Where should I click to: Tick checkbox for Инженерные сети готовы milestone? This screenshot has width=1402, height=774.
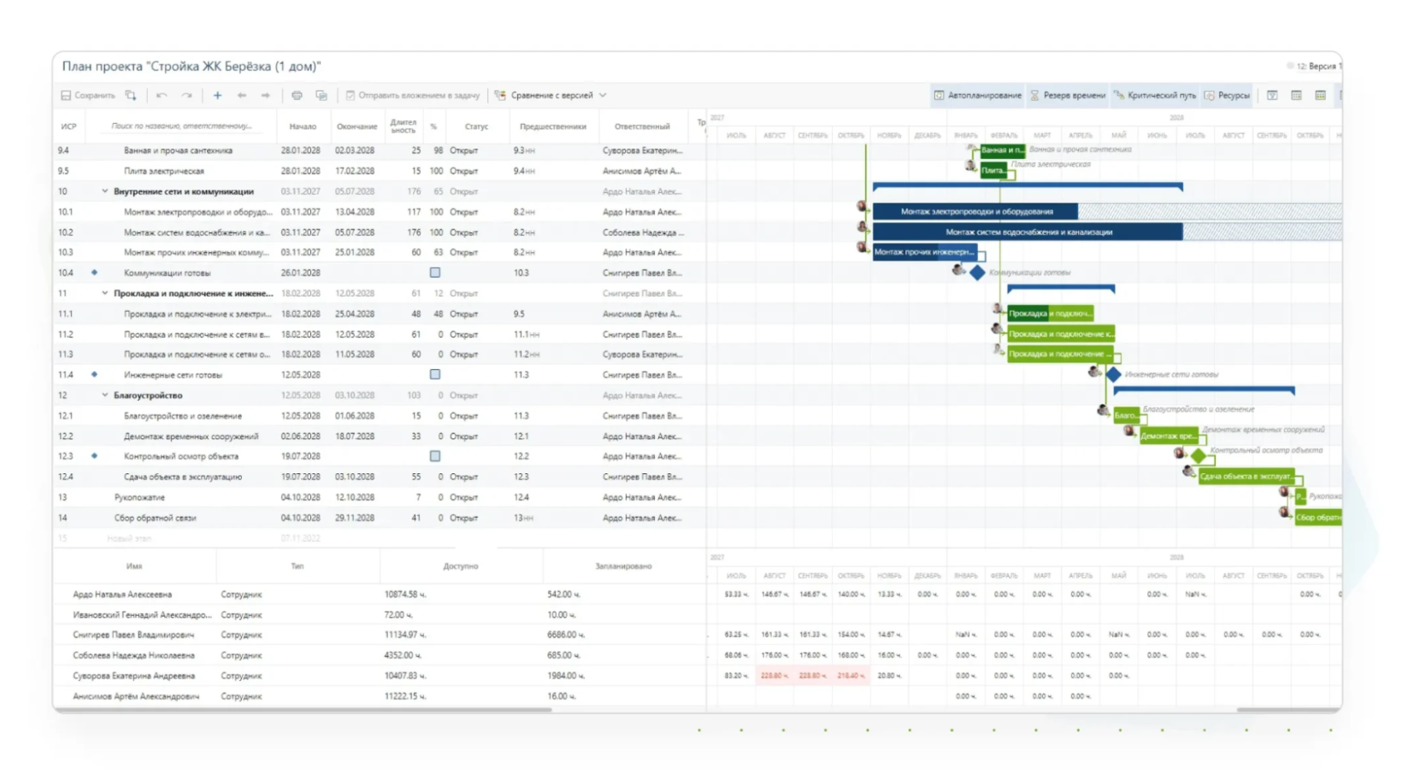[435, 374]
